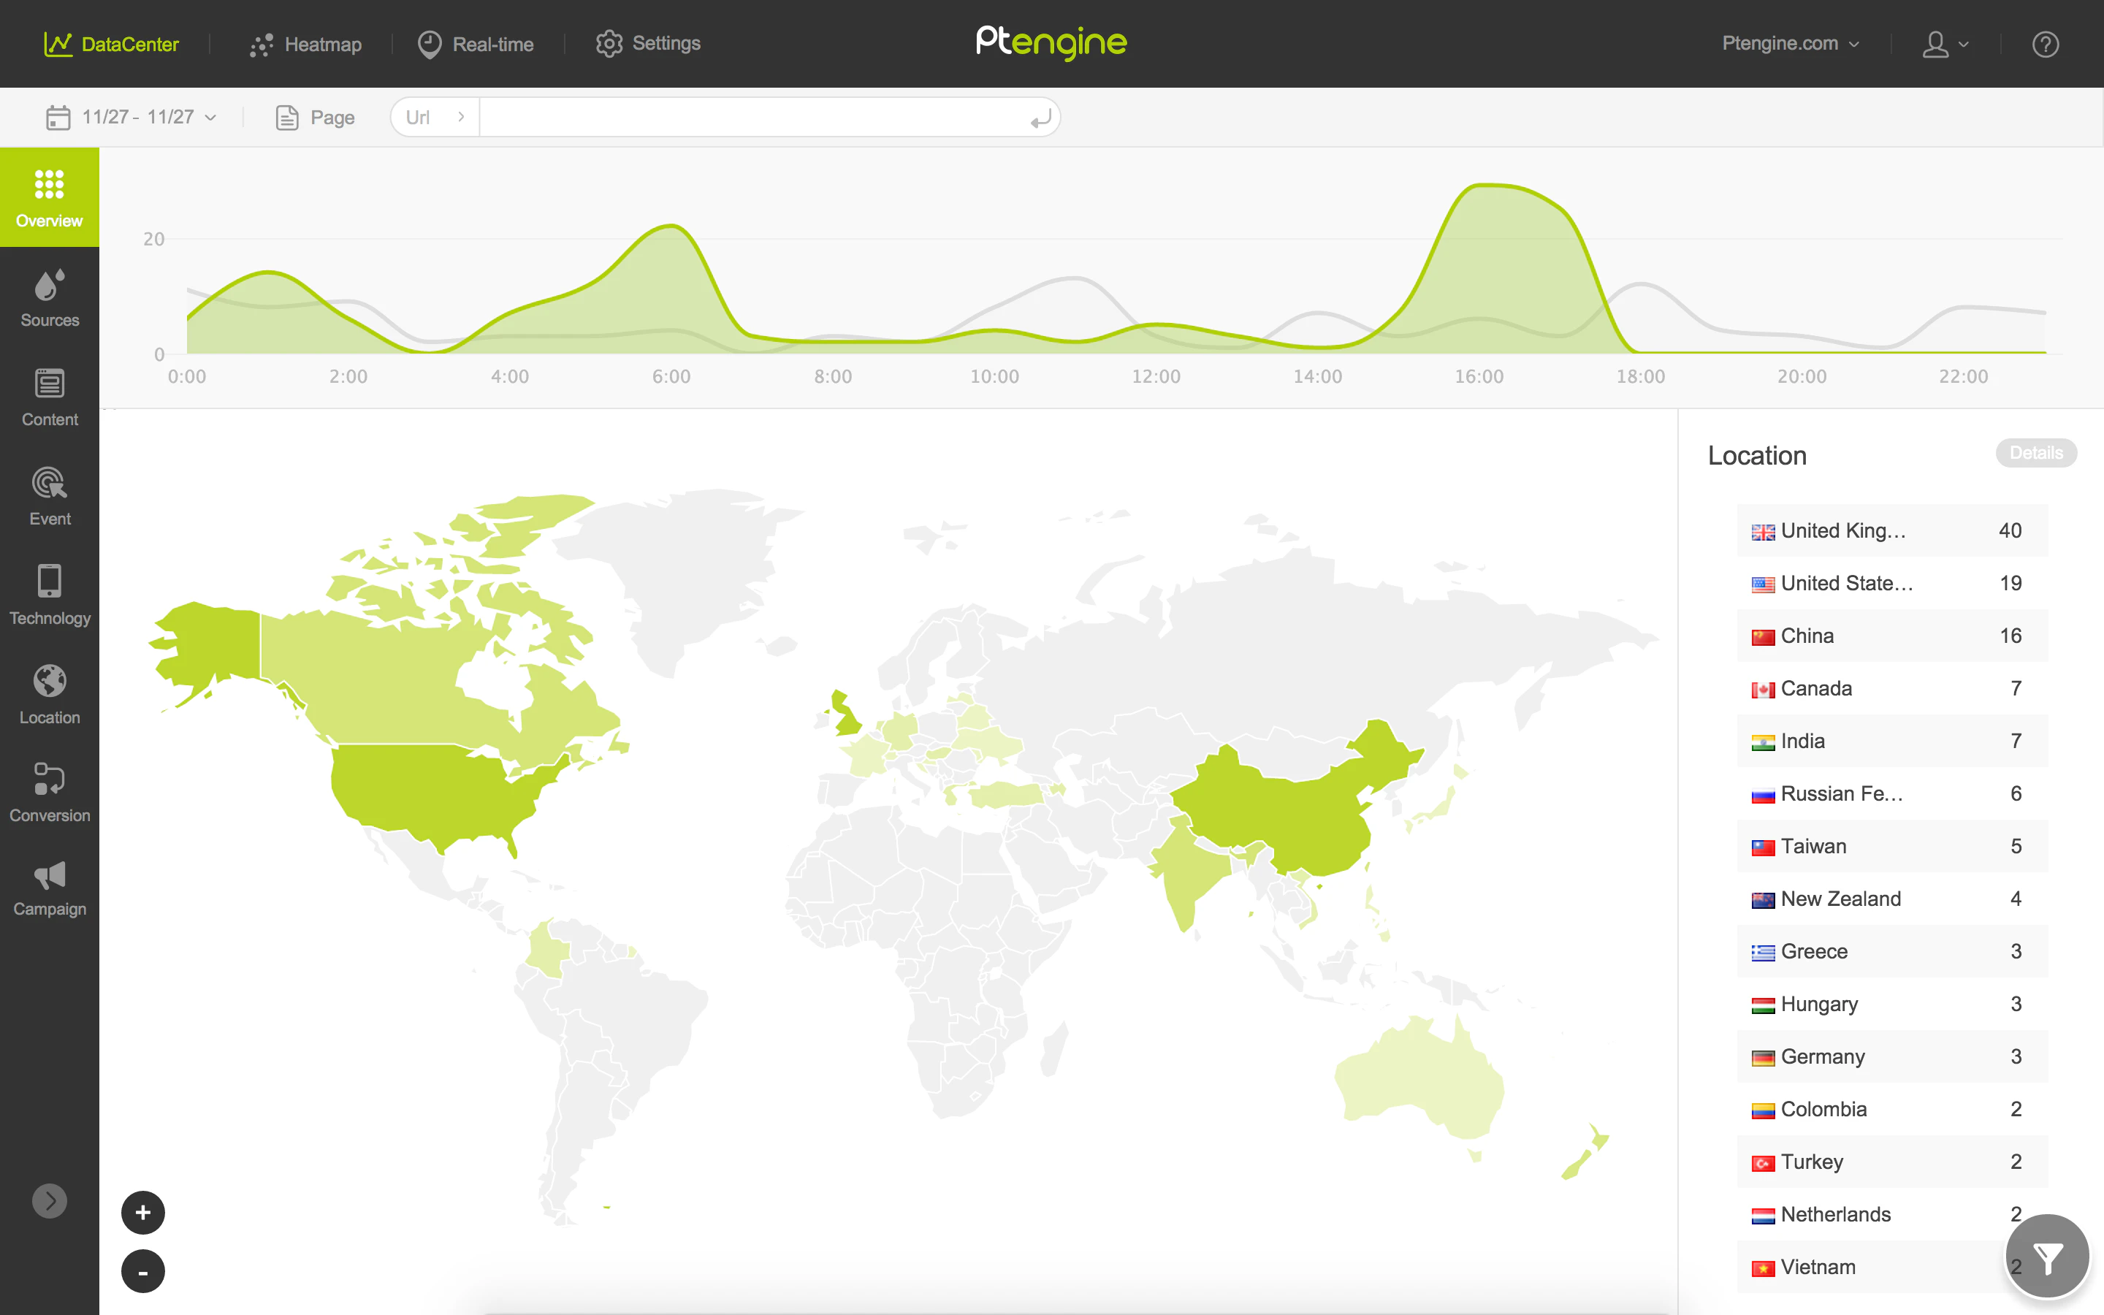Switch to the Heatmap tab
This screenshot has width=2104, height=1315.
click(305, 45)
